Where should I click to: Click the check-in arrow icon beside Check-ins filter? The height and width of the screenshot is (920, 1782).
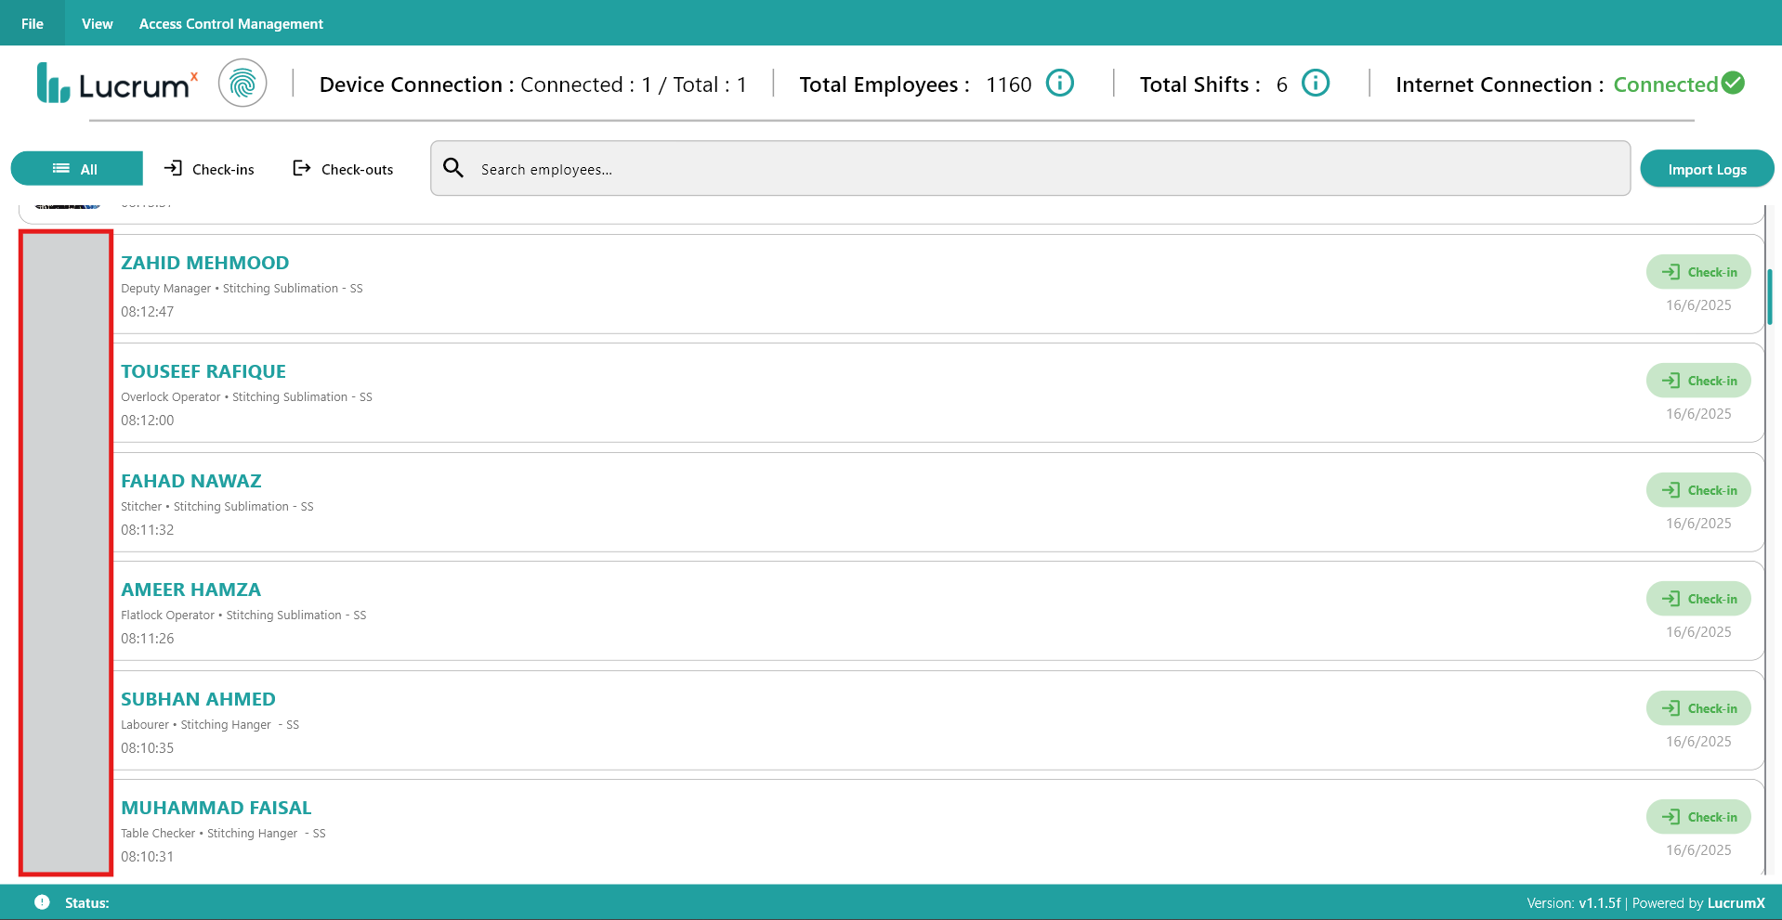pyautogui.click(x=173, y=168)
